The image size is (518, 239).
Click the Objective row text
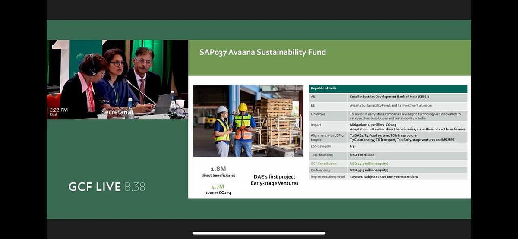pos(388,116)
